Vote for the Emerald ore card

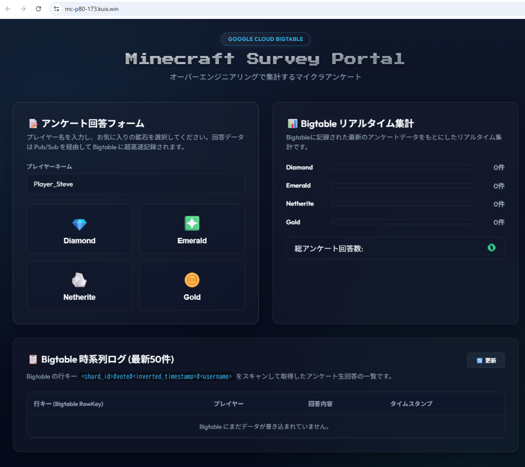pyautogui.click(x=192, y=229)
